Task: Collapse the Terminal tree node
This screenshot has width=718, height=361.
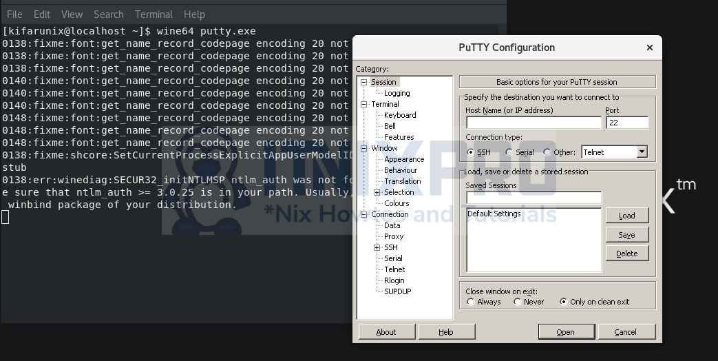Action: click(364, 104)
